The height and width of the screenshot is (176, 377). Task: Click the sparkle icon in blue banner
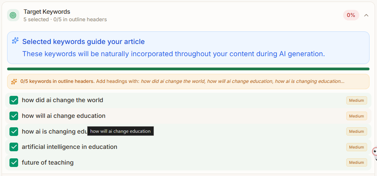15,40
